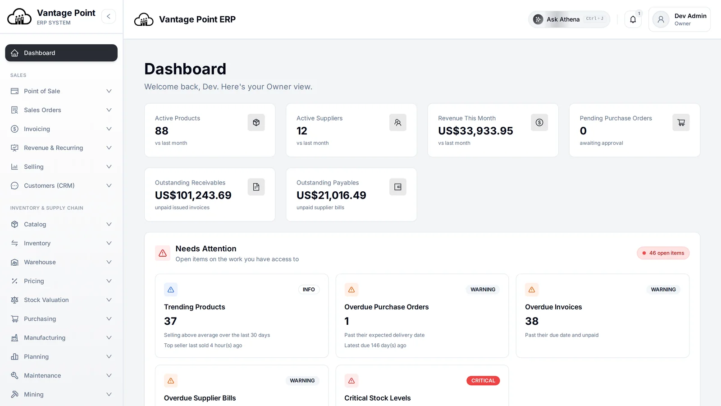Click the Dashboard page heading
The width and height of the screenshot is (721, 406).
pos(185,69)
